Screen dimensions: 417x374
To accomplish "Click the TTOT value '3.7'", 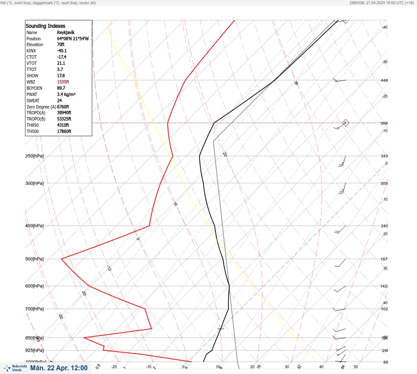I will pyautogui.click(x=60, y=69).
